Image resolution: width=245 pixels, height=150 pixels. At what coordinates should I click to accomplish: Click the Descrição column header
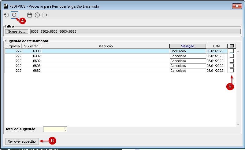coord(105,46)
